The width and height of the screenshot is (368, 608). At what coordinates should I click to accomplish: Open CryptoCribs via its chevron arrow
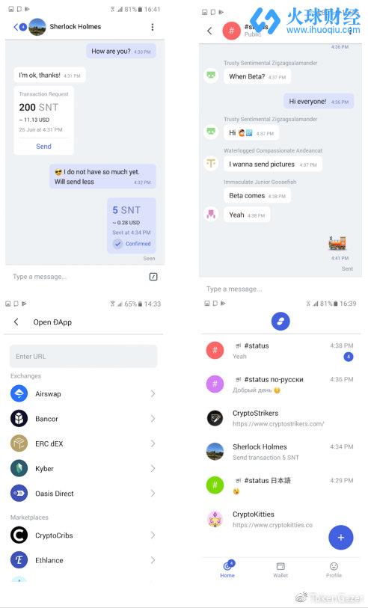[x=153, y=535]
